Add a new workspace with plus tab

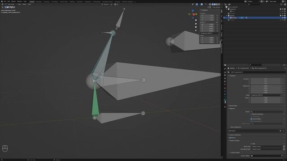[x=135, y=2]
